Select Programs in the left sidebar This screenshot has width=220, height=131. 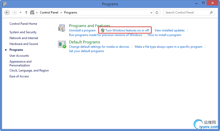pos(16,50)
